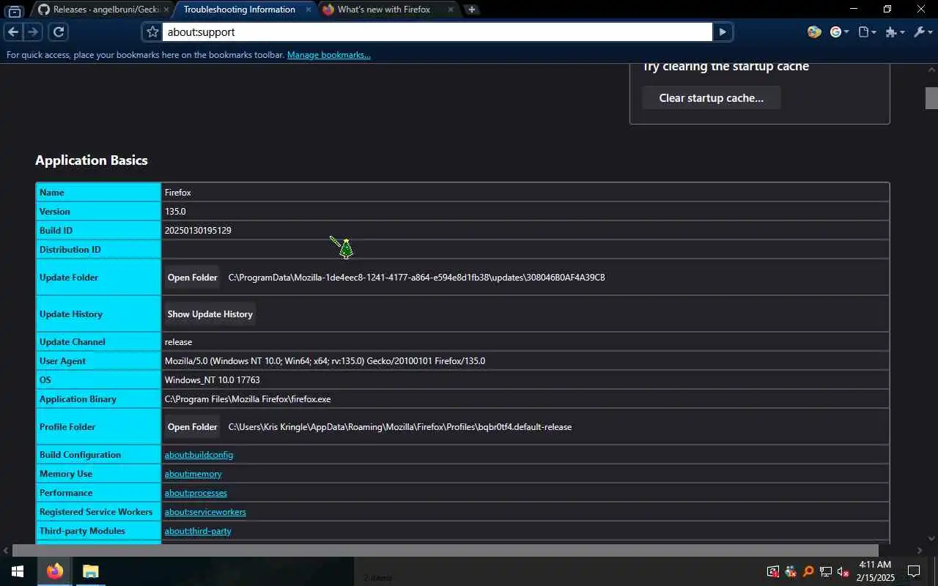Open the about:processes link
This screenshot has height=586, width=938.
pyautogui.click(x=196, y=493)
